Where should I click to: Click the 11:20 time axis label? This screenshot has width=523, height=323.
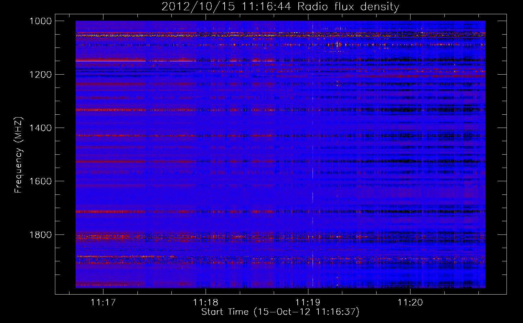pos(410,302)
